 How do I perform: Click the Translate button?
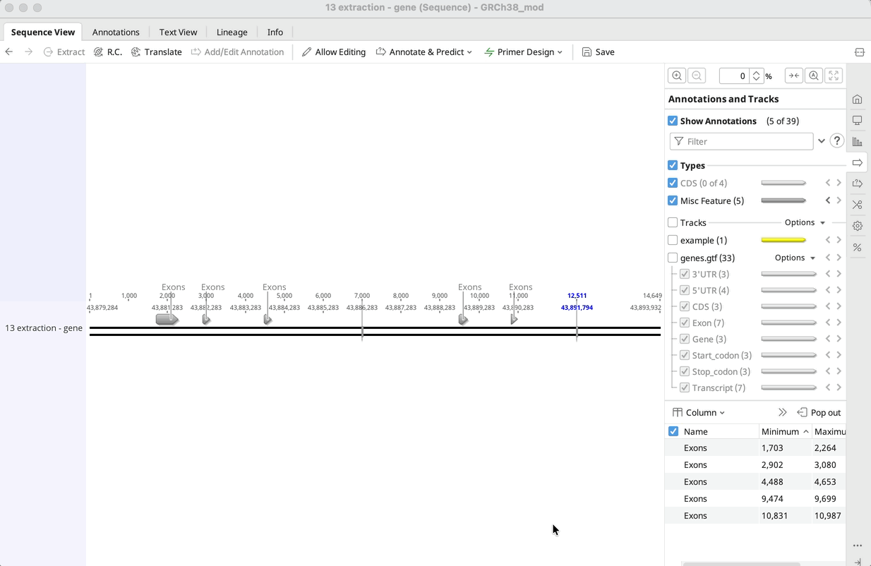tap(157, 52)
